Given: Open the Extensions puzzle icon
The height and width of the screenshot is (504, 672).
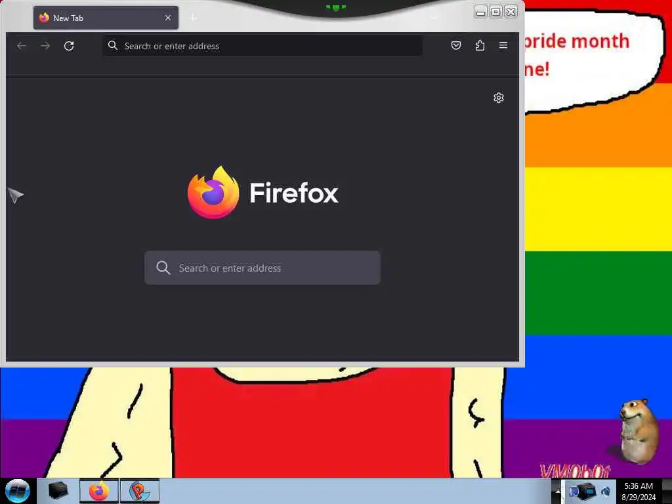Looking at the screenshot, I should (480, 45).
